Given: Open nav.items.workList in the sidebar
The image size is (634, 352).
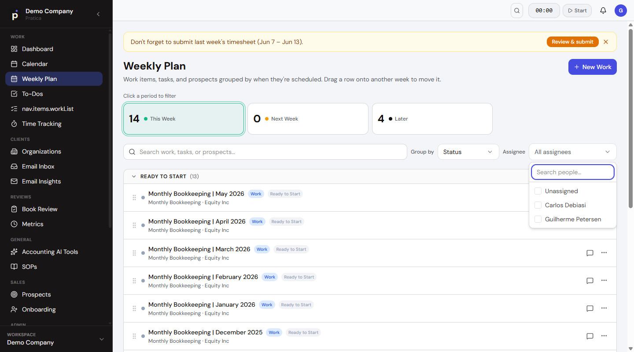Looking at the screenshot, I should pyautogui.click(x=54, y=109).
